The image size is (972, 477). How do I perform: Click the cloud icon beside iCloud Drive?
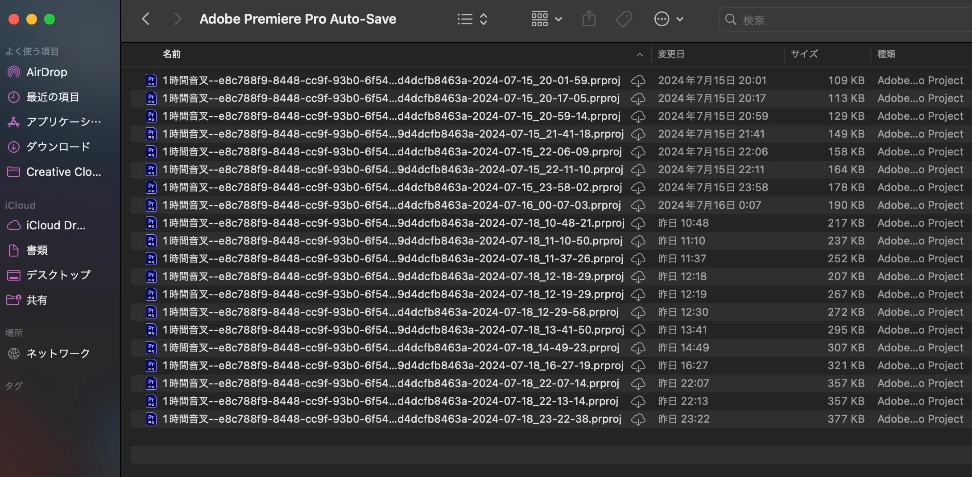tap(14, 225)
